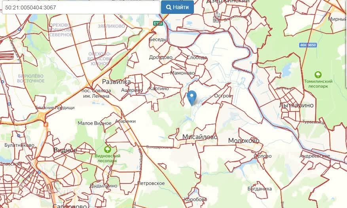Click the E115 road shield
Screen dimensions: 347x208
[x=158, y=23]
